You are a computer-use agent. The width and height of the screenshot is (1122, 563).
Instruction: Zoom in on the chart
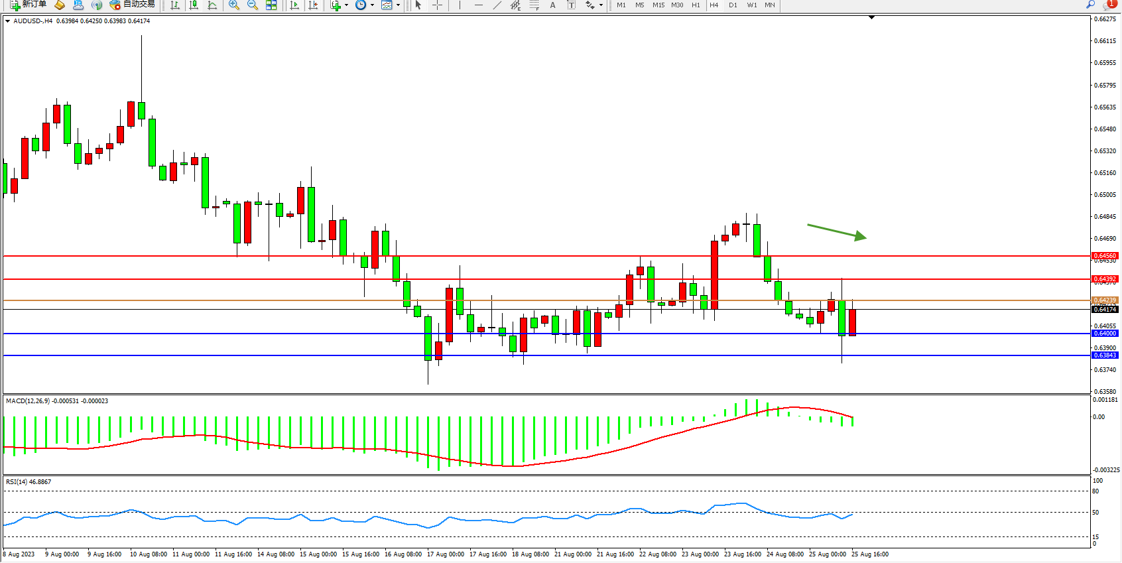pos(234,5)
